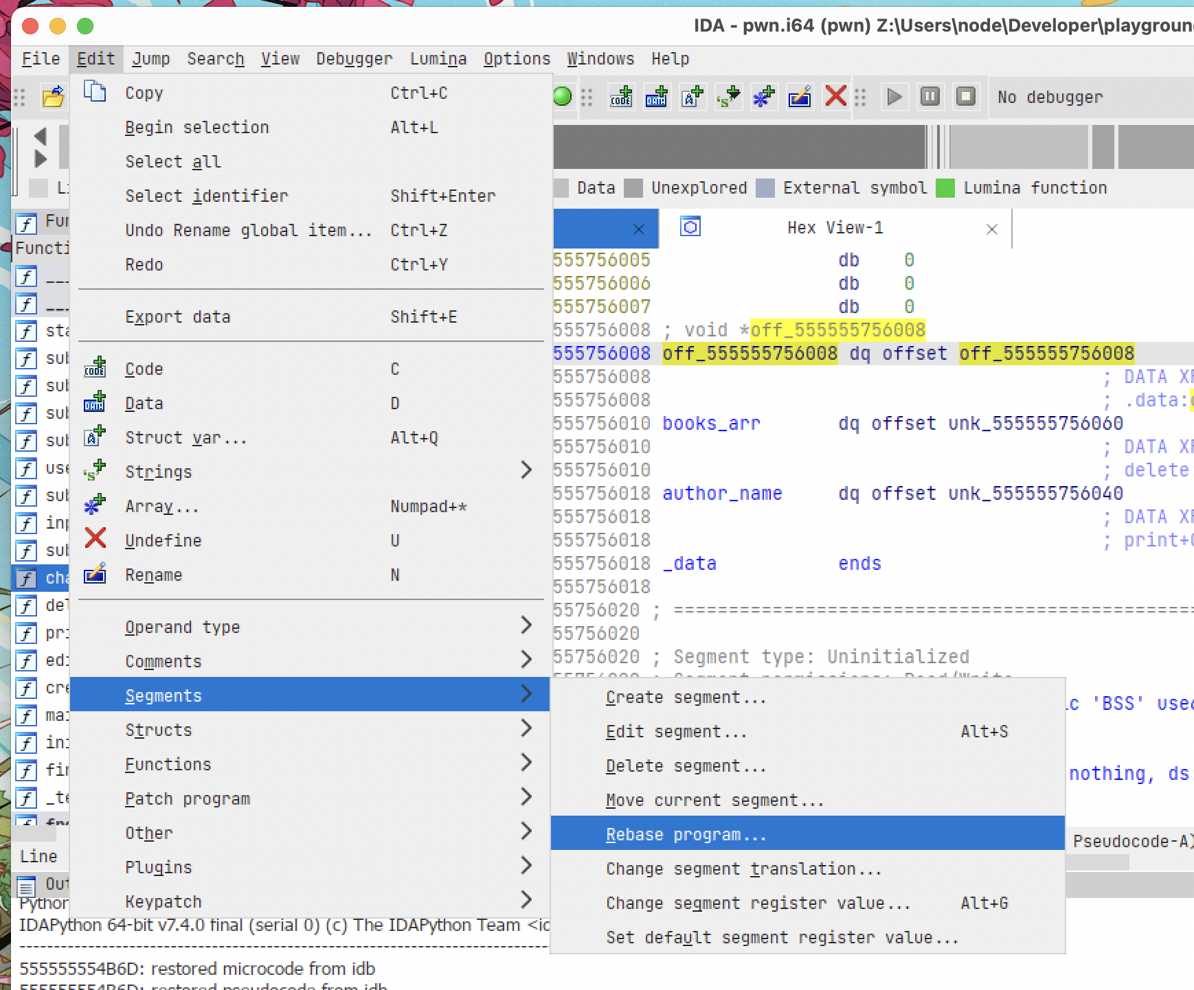Click the Copy icon in Edit menu
The height and width of the screenshot is (990, 1194).
(x=95, y=91)
